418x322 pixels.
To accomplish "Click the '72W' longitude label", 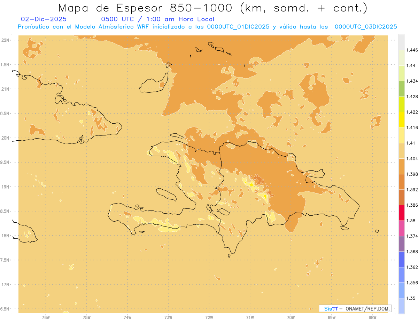I will [209, 317].
